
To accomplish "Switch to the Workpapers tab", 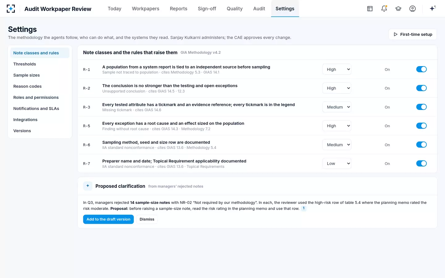I will pyautogui.click(x=146, y=9).
